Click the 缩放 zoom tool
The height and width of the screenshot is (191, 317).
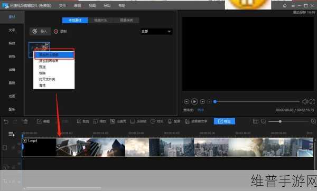coord(100,121)
